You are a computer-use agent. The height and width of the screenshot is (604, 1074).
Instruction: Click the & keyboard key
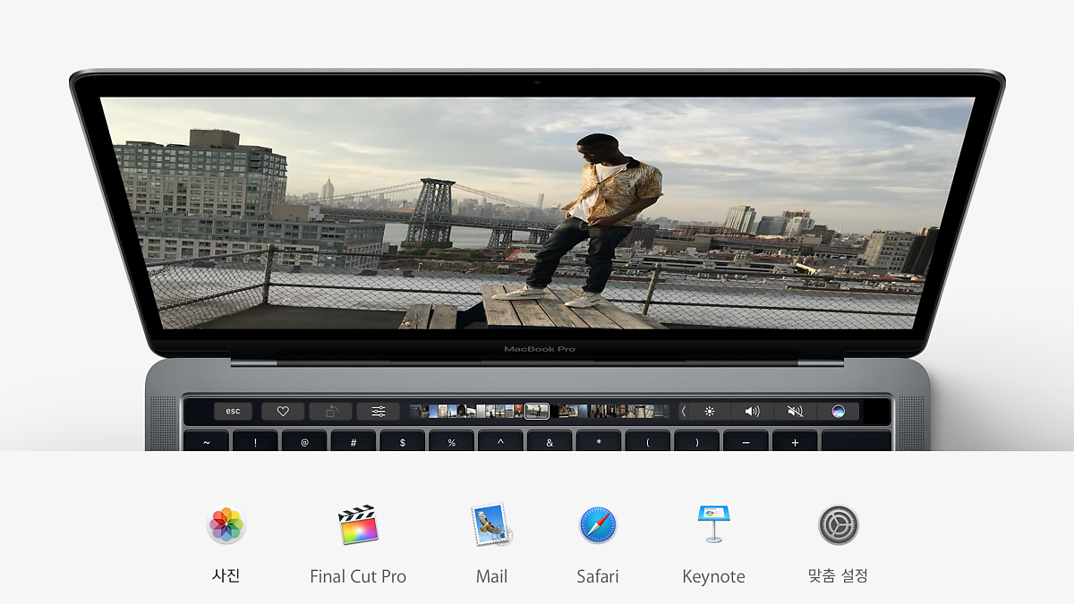pyautogui.click(x=550, y=441)
